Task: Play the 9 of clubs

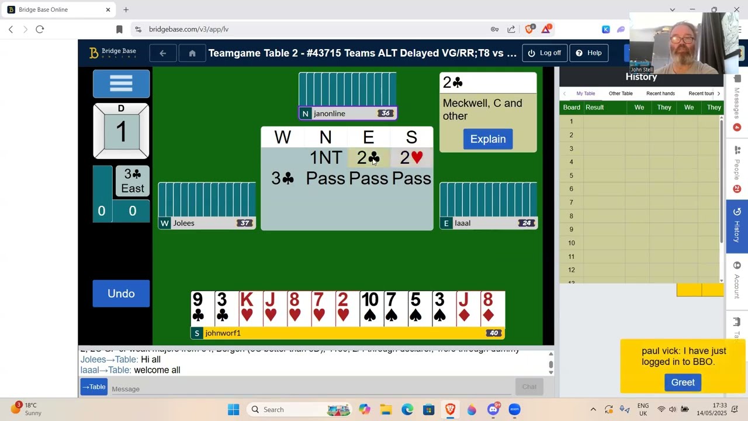Action: pyautogui.click(x=202, y=309)
